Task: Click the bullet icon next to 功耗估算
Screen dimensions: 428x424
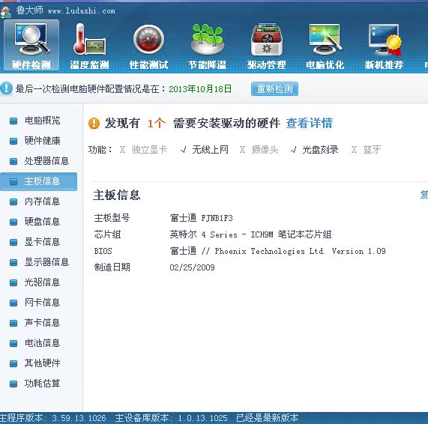Action: pyautogui.click(x=13, y=384)
